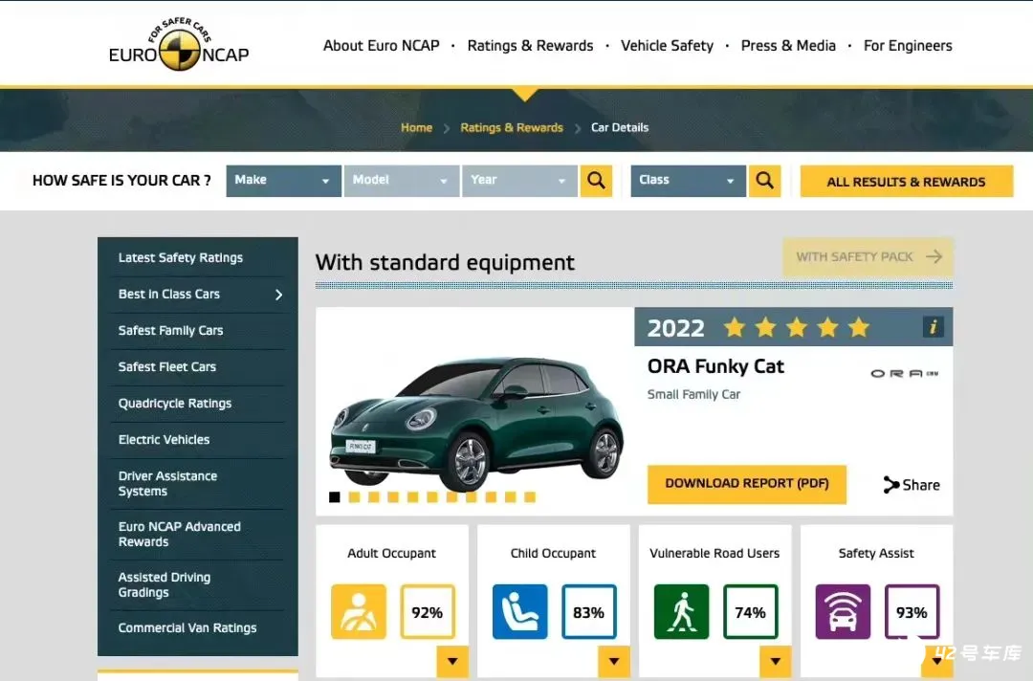
Task: Click the make/model/year search magnifier button
Action: (x=596, y=181)
